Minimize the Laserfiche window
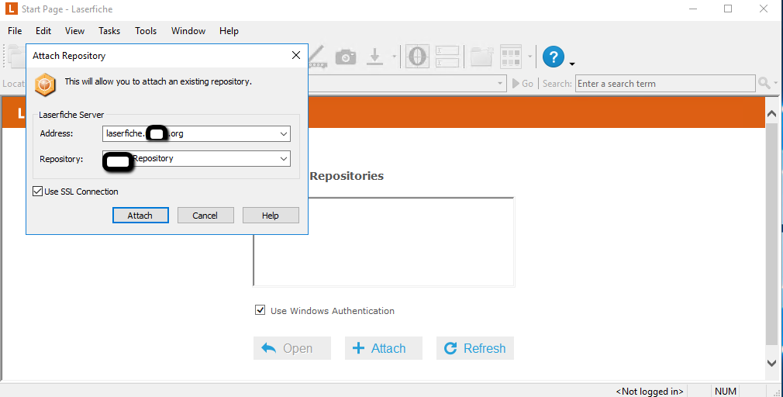The image size is (783, 397). click(x=692, y=9)
